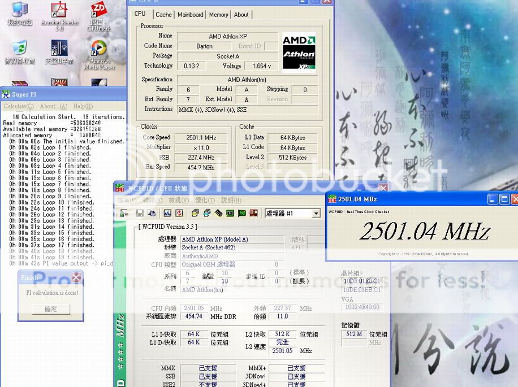Open the 優化(T) menu in WCPUID

pos(205,200)
